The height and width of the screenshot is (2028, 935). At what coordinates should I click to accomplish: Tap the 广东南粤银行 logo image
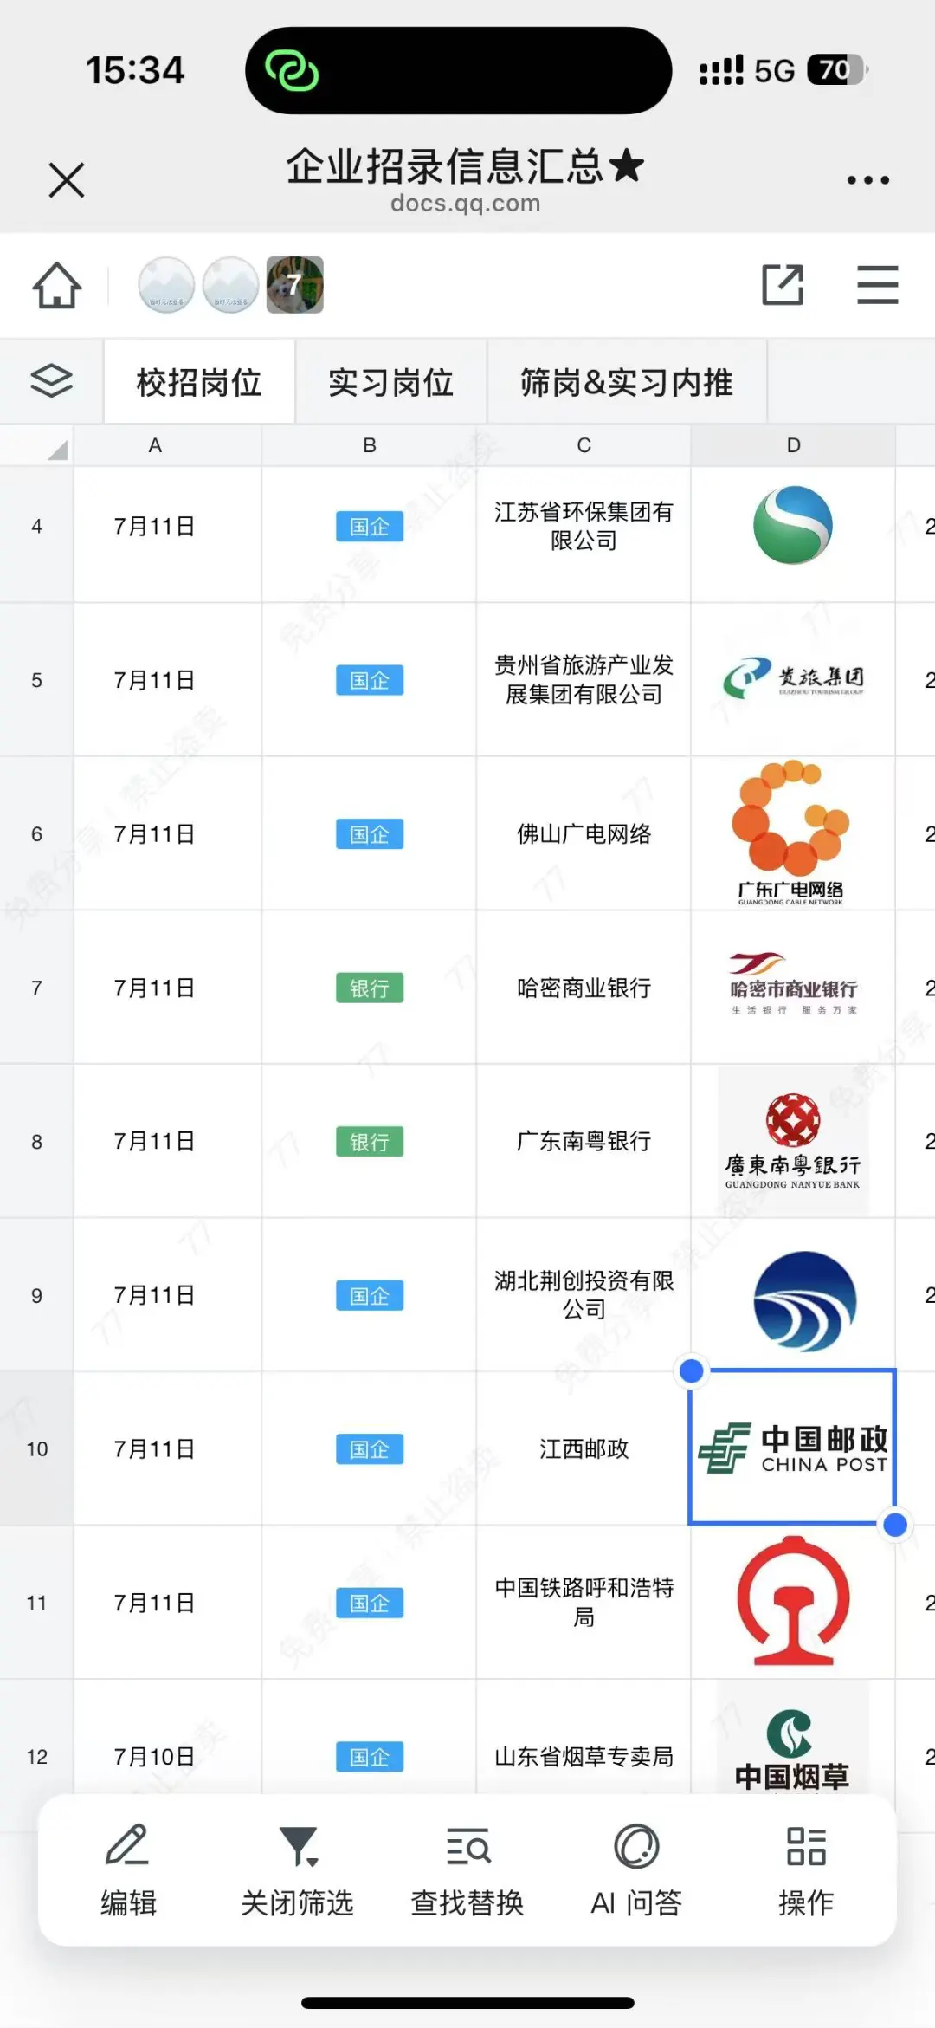tap(793, 1141)
